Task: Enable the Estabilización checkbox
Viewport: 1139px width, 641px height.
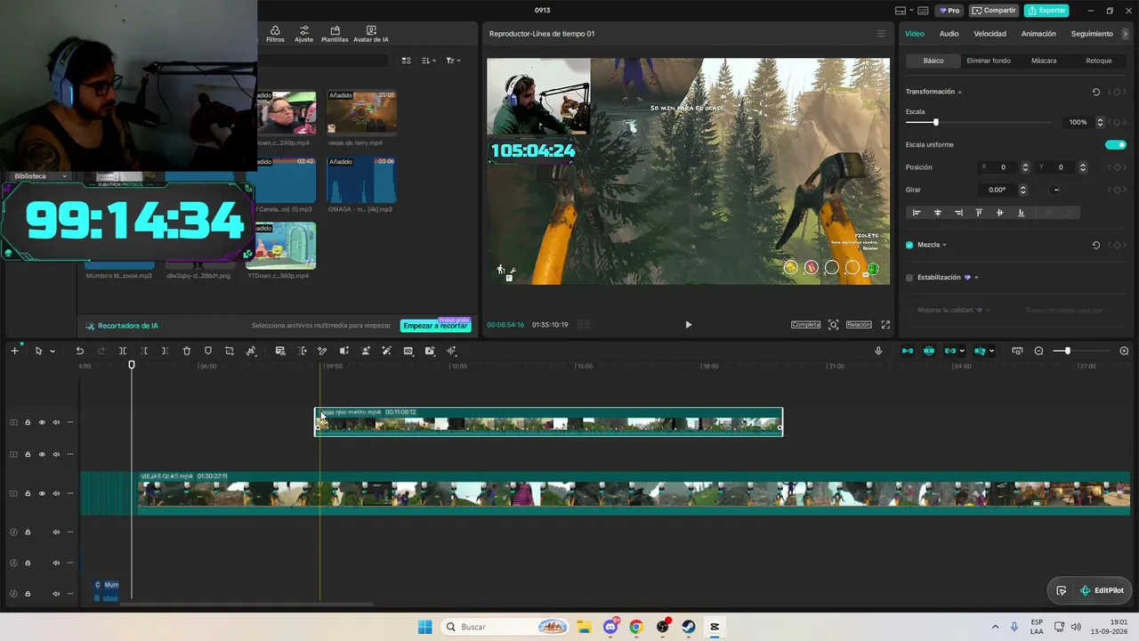Action: tap(909, 278)
